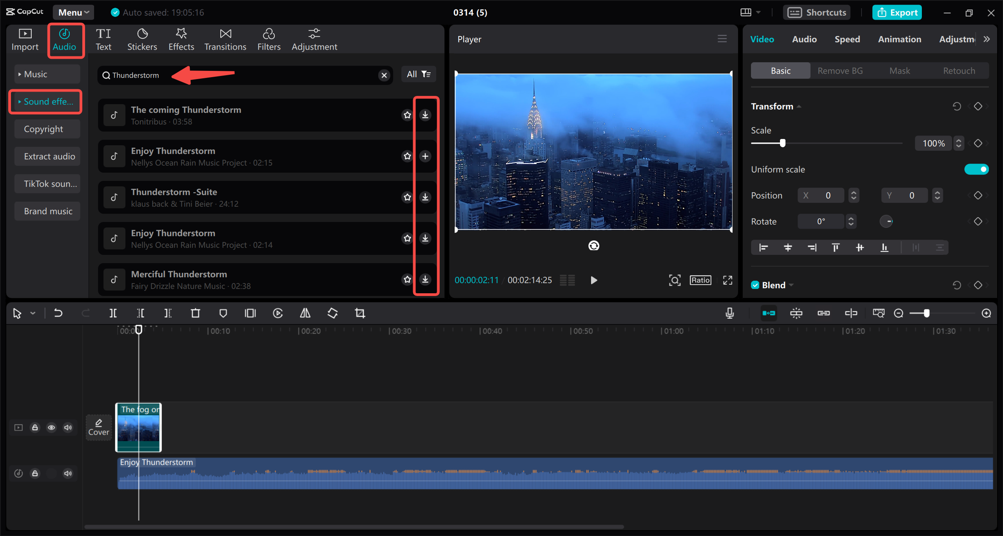
Task: Download the Merciful Thunderstorm sound effect
Action: coord(425,279)
